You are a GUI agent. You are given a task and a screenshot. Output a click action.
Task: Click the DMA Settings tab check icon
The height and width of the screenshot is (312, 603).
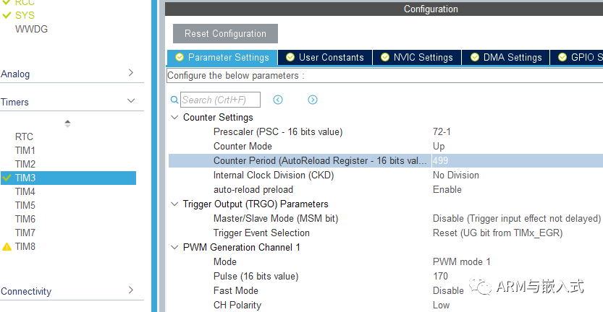(474, 58)
